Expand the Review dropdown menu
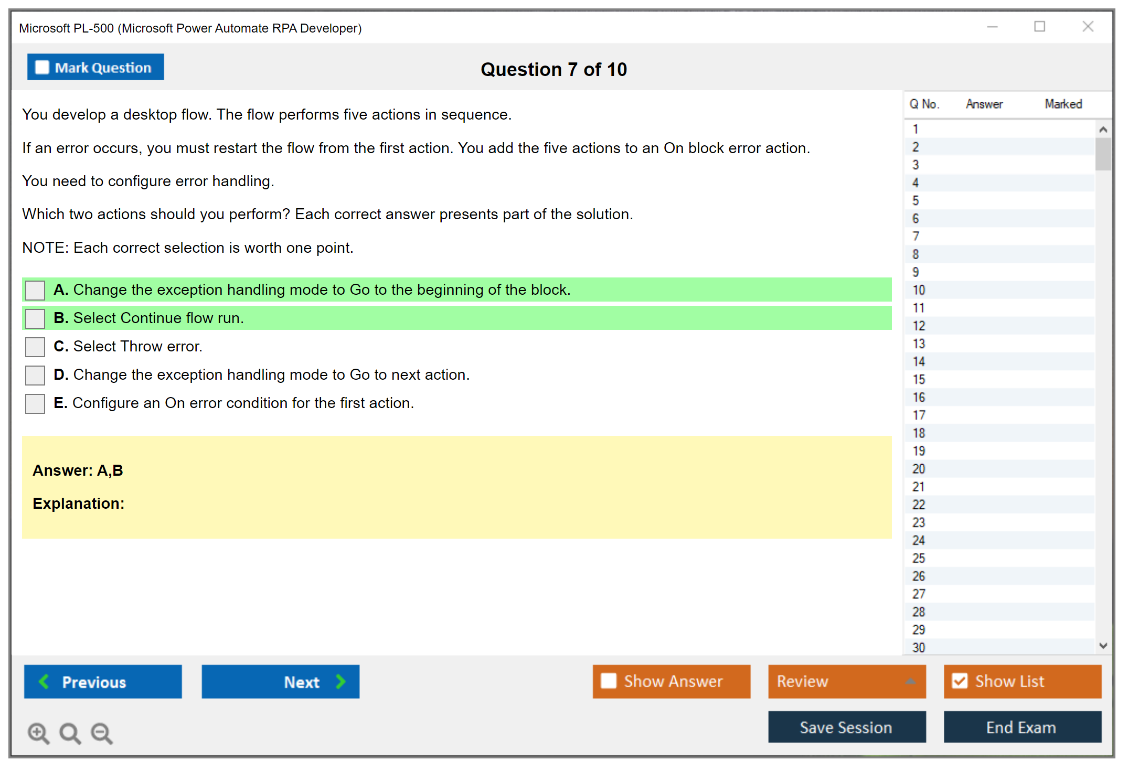Screen dimensions: 1128x771 coord(910,681)
